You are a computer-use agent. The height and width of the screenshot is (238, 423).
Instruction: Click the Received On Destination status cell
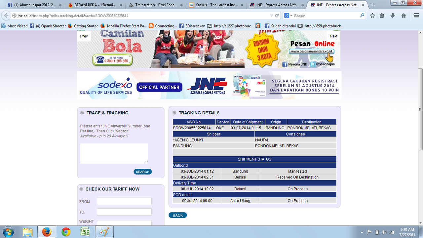pyautogui.click(x=297, y=177)
